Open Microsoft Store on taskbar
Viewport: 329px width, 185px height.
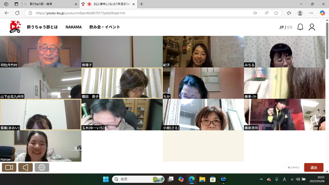(213, 179)
